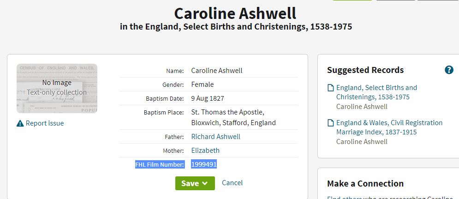This screenshot has width=459, height=199.
Task: Open England & Wales Civil Registration Marriage Index record
Action: (x=389, y=127)
